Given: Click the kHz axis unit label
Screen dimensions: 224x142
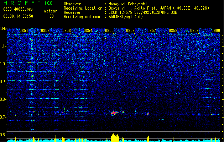Looking at the screenshot, I should tap(3, 29).
